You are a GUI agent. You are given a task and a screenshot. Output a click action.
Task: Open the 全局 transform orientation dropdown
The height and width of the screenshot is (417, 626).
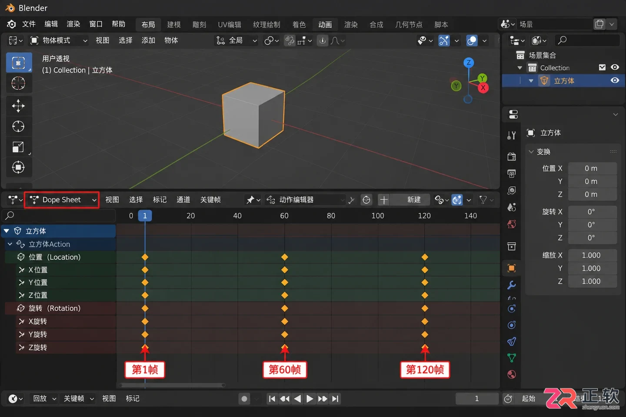tap(236, 40)
